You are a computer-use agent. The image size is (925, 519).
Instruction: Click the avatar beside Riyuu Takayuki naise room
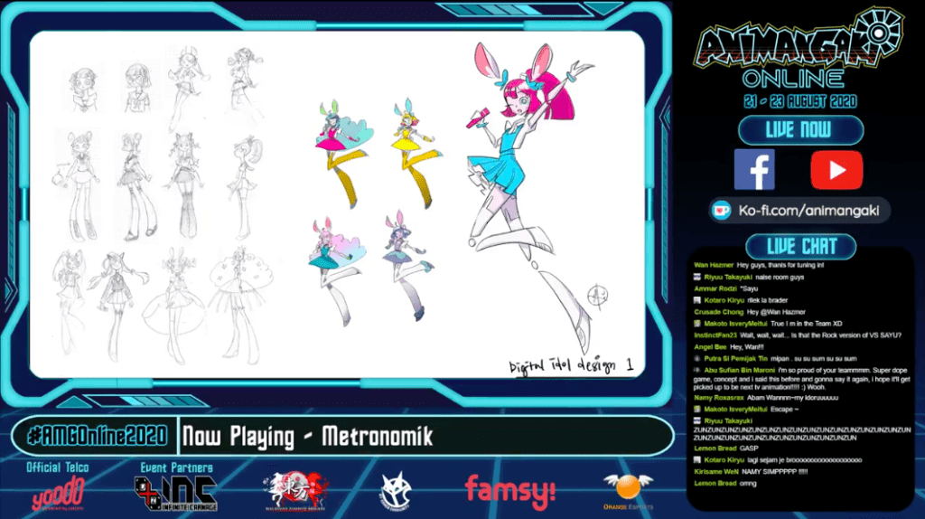tap(697, 277)
